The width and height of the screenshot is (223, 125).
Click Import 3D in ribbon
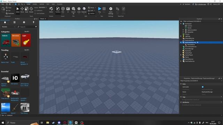point(74,10)
